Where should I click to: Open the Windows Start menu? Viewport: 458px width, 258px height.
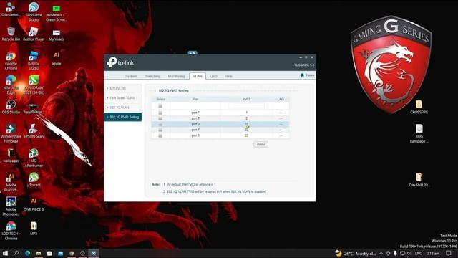click(5, 253)
